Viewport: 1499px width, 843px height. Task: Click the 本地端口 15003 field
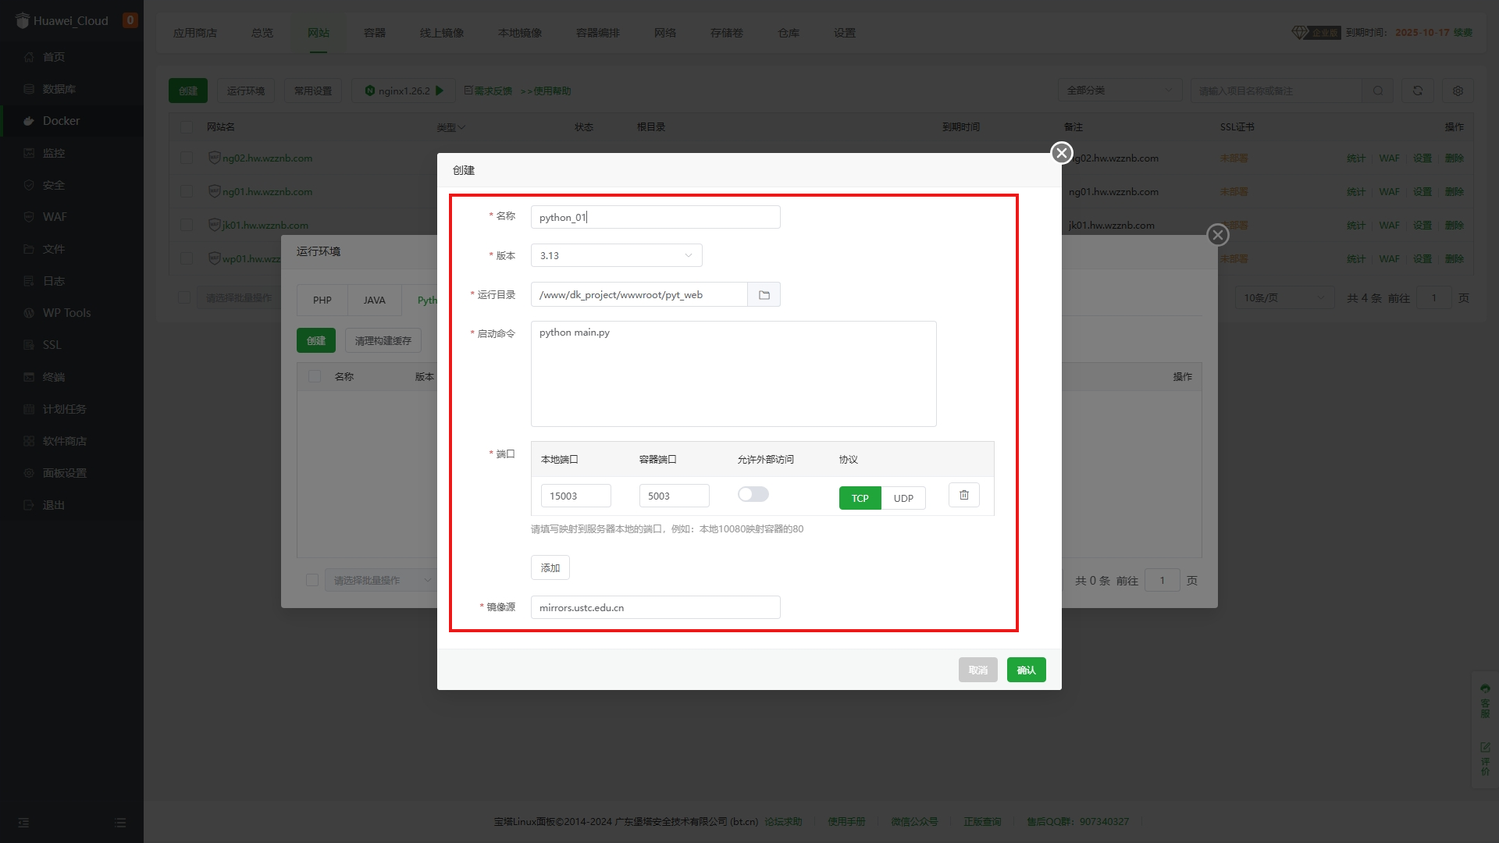(x=576, y=496)
